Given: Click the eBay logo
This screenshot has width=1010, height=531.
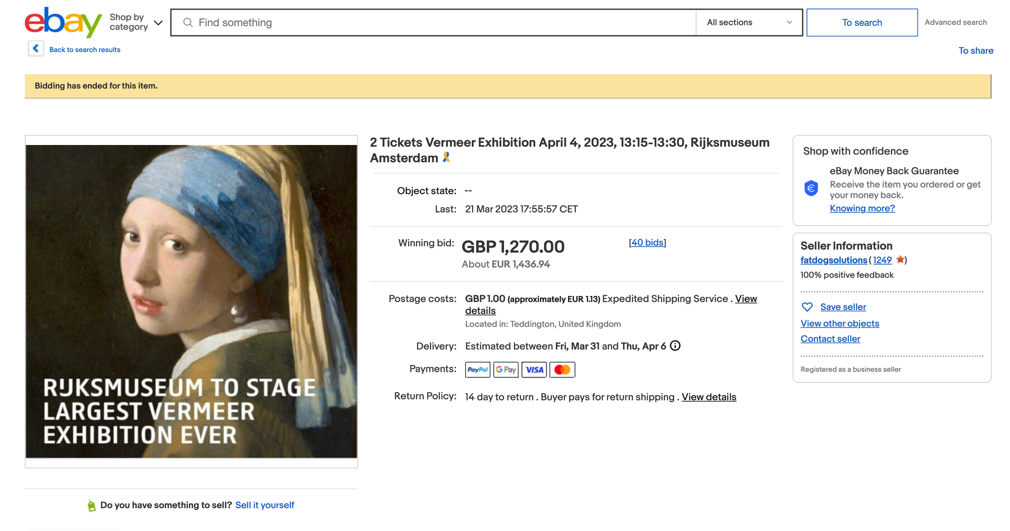Looking at the screenshot, I should coord(63,22).
